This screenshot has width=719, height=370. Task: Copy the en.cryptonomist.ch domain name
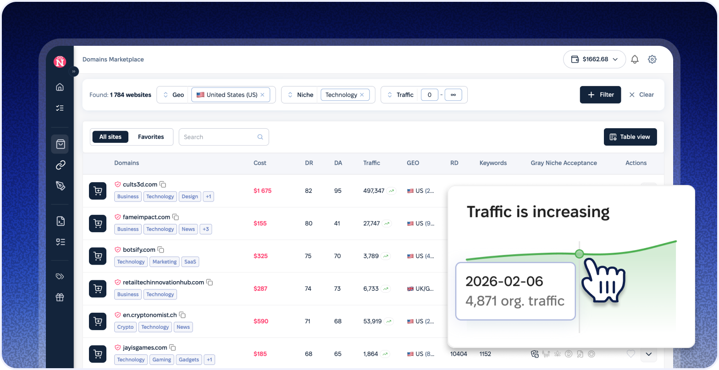coord(183,315)
